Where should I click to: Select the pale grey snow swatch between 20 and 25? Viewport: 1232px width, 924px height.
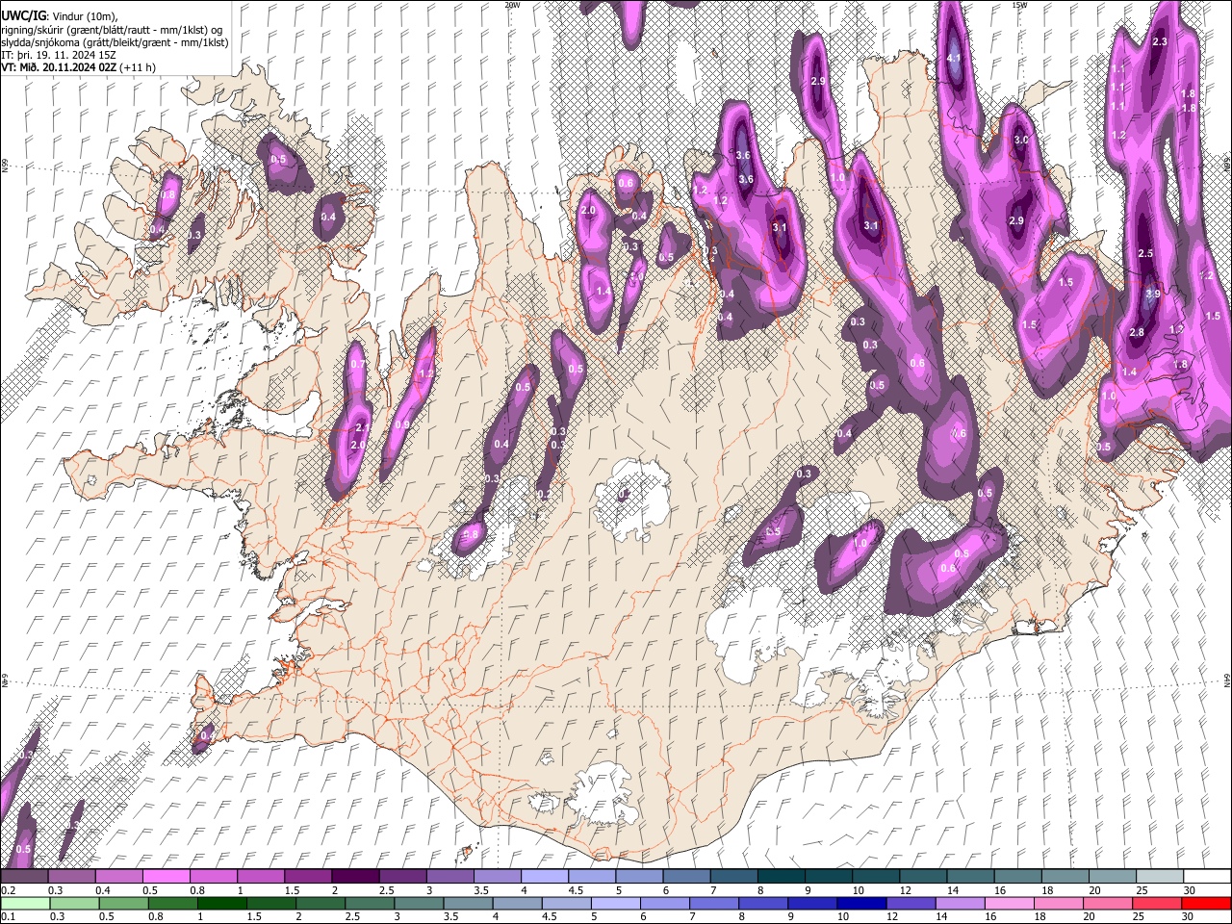click(1111, 877)
